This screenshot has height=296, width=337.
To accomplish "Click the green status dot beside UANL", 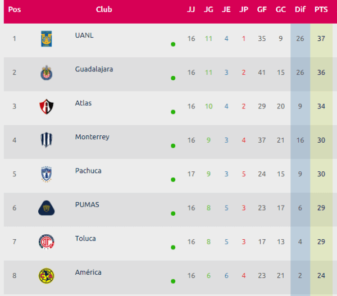I will [173, 44].
